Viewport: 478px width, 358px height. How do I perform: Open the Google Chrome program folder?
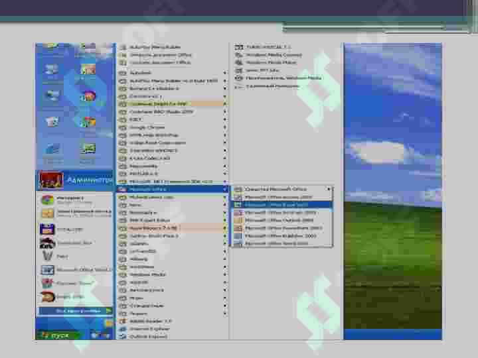tap(172, 127)
